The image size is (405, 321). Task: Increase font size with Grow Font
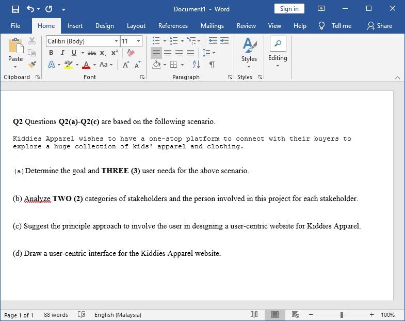tap(126, 65)
